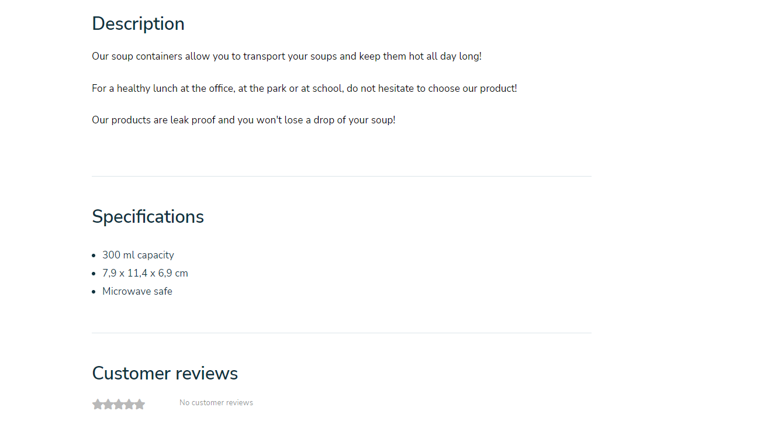Click the first rating star
The width and height of the screenshot is (764, 428).
pos(98,404)
